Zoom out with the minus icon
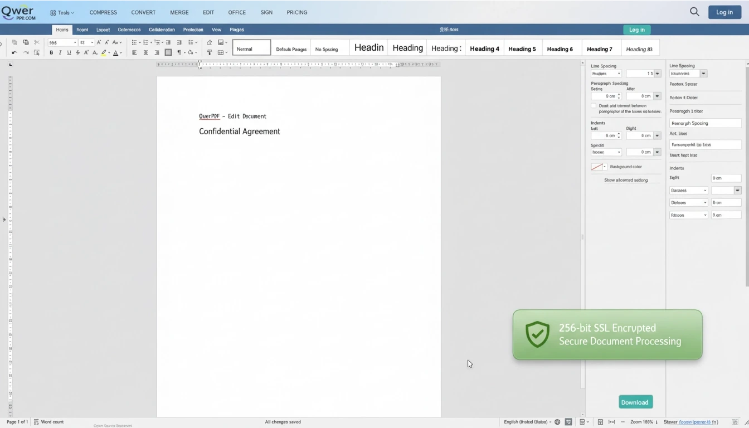749x428 pixels. [622, 422]
